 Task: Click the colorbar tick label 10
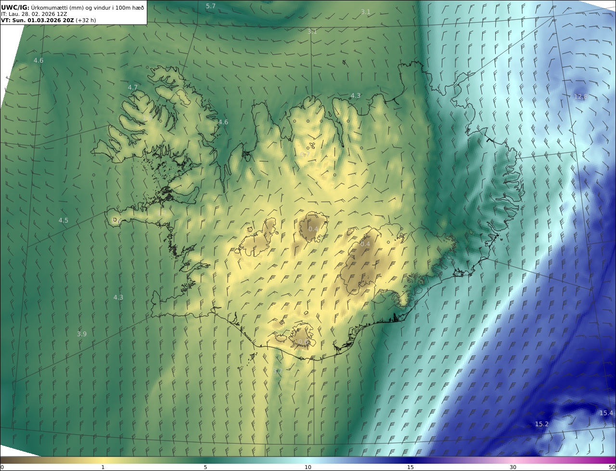[x=308, y=467]
